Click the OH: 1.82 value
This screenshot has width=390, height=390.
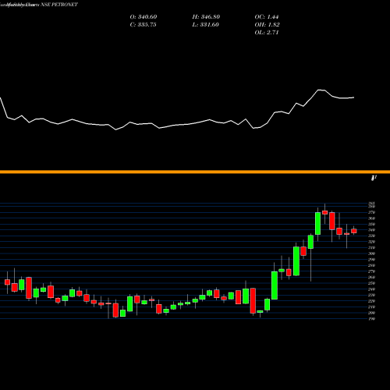click(267, 25)
